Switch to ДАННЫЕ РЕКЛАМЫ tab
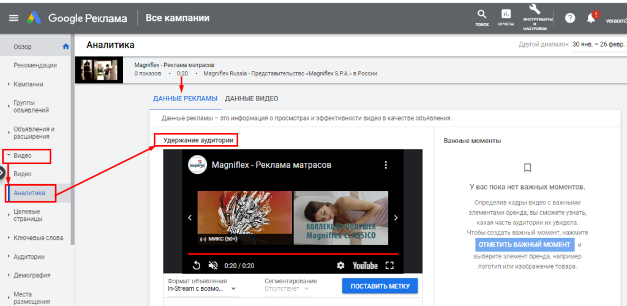The width and height of the screenshot is (627, 306). tap(185, 99)
